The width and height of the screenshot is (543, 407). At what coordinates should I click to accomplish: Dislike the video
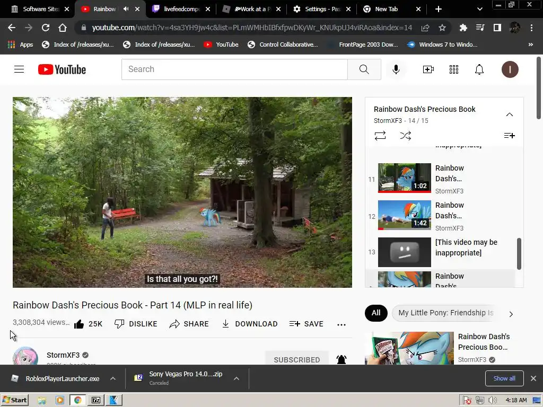(x=136, y=324)
